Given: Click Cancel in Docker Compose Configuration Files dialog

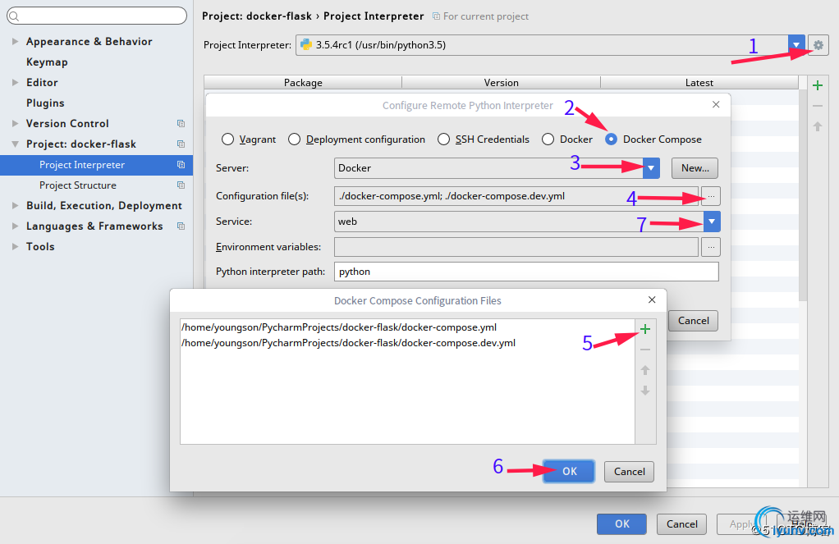Looking at the screenshot, I should [629, 471].
